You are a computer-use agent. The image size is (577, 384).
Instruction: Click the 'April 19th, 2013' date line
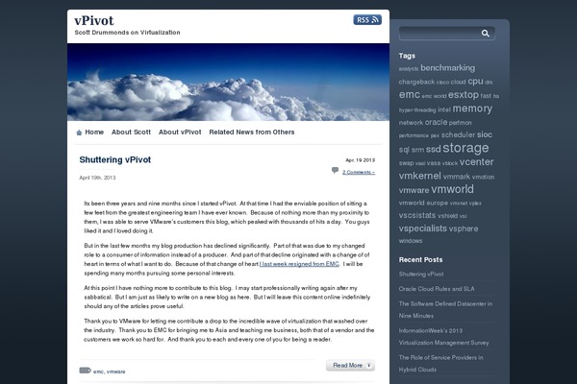(x=97, y=178)
